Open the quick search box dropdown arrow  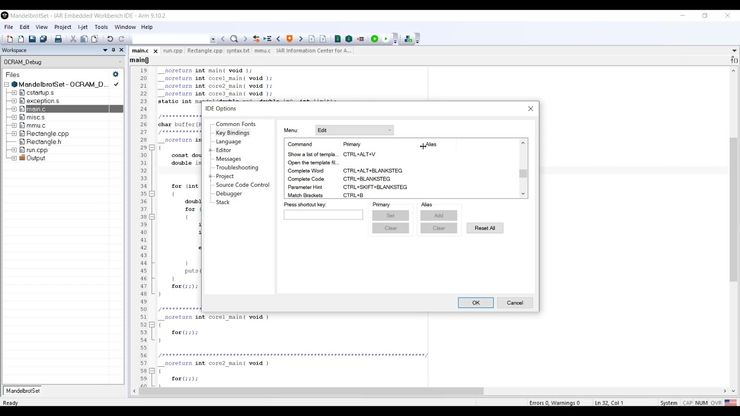pos(213,39)
